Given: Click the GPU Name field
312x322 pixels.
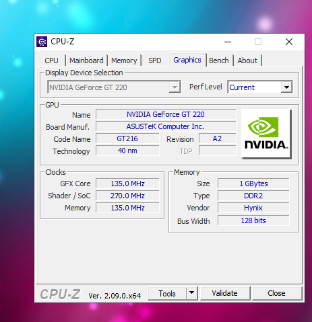Looking at the screenshot, I should pyautogui.click(x=166, y=114).
